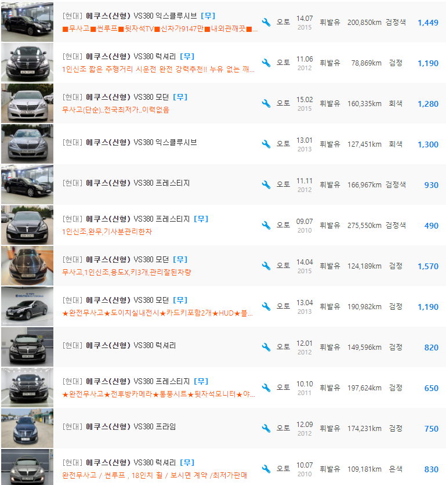Click date 12.09 in 프라임 row
Screen dimensions: 446x485
304,425
